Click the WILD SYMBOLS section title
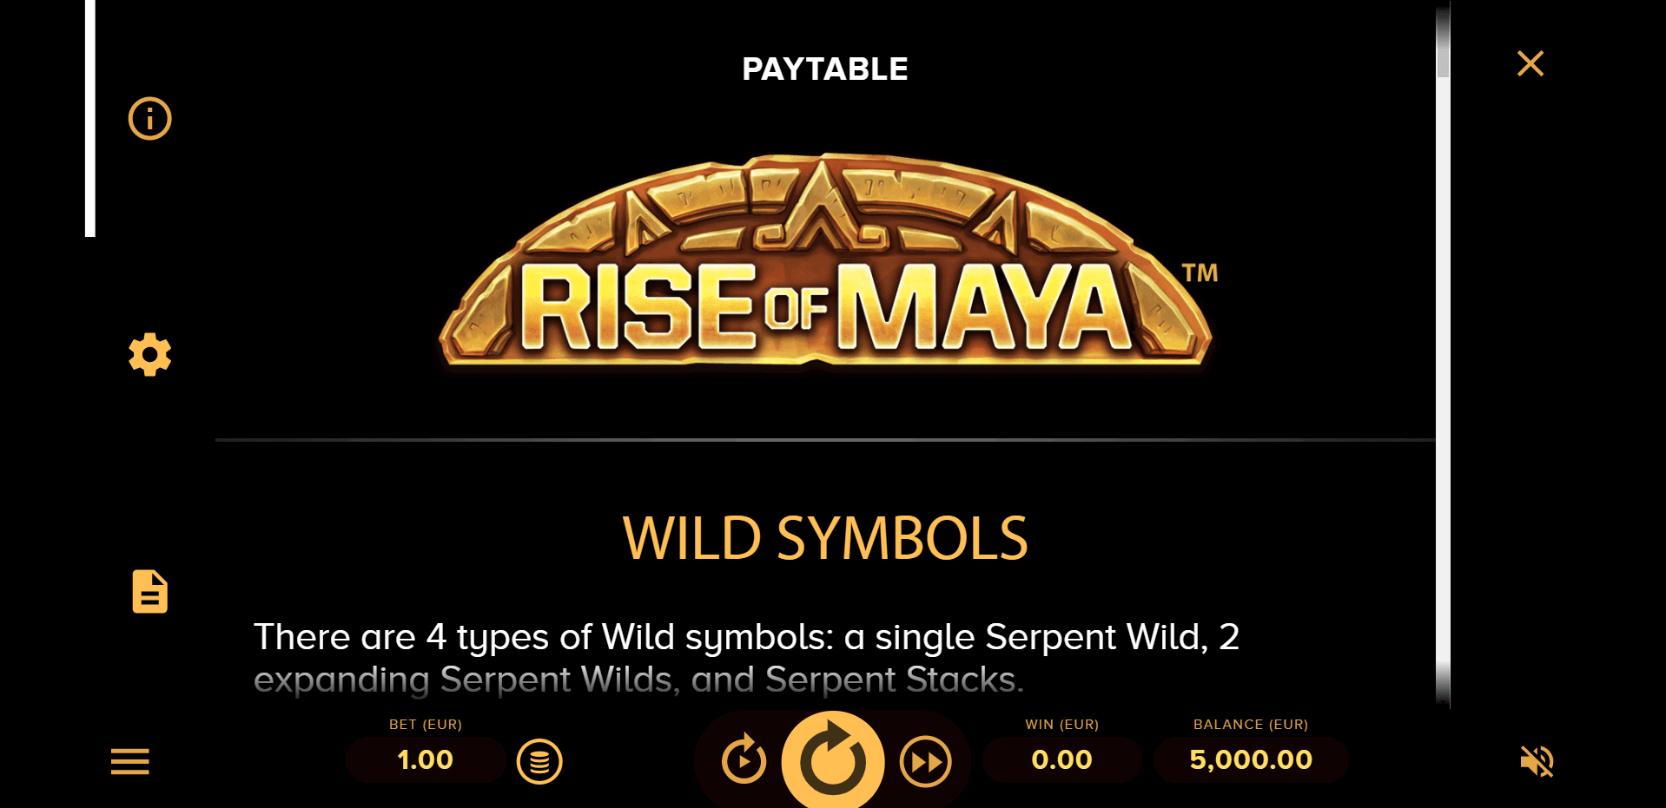This screenshot has height=808, width=1666. click(825, 539)
